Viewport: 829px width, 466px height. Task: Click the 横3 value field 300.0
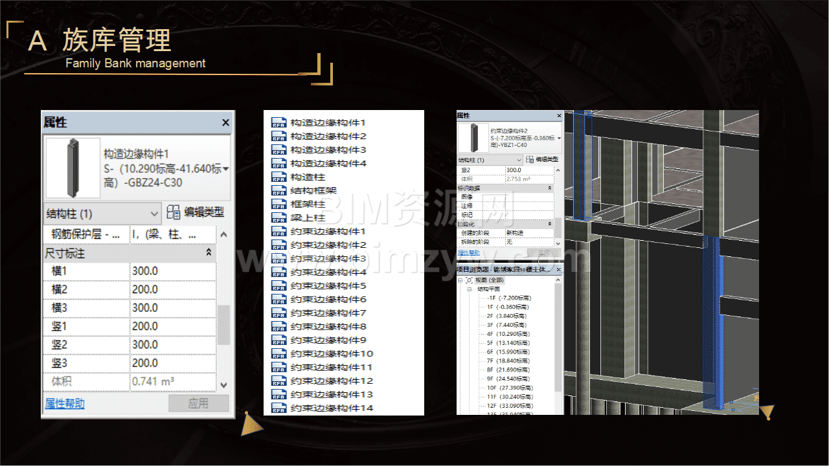pyautogui.click(x=172, y=307)
